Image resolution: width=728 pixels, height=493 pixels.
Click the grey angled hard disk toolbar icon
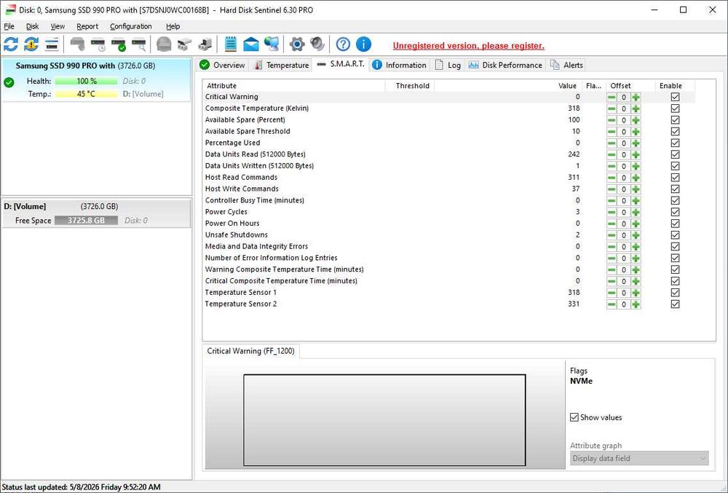click(78, 44)
